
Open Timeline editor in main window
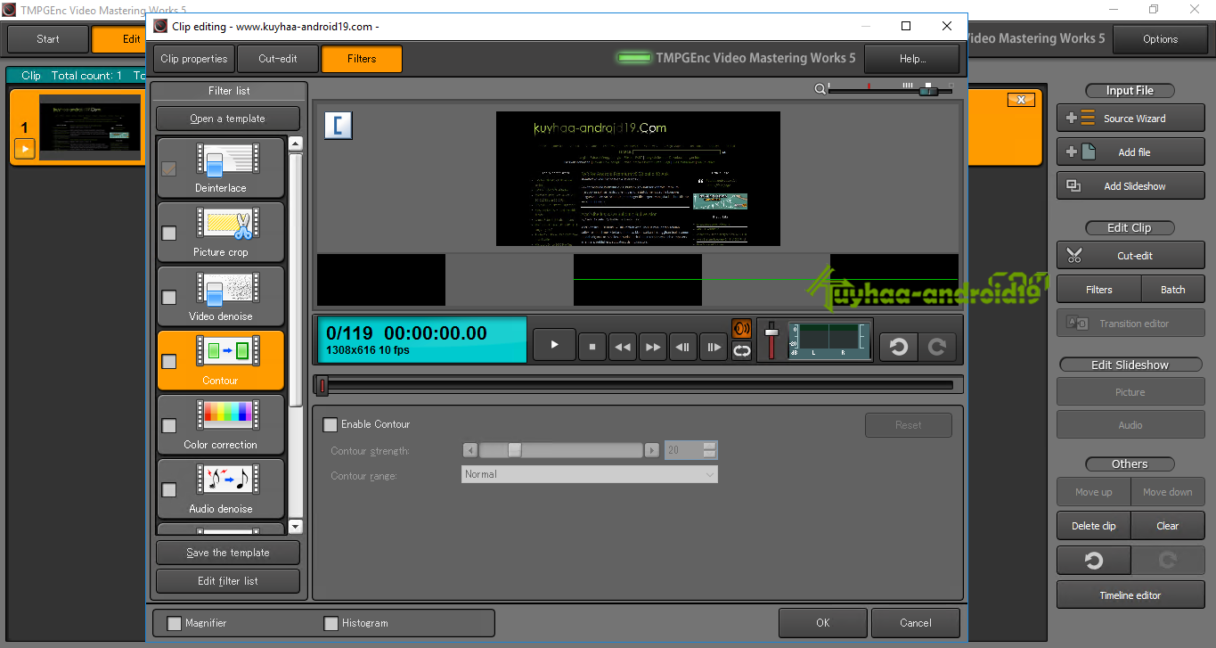pos(1130,595)
